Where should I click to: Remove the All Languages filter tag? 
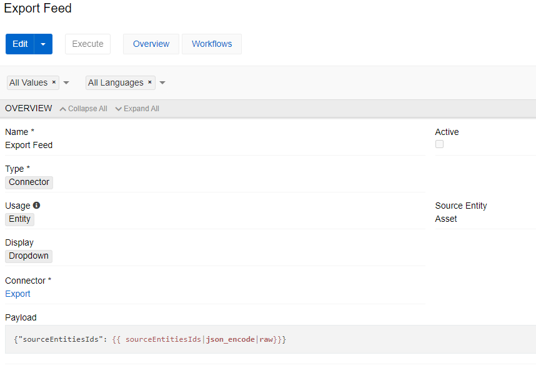click(149, 82)
